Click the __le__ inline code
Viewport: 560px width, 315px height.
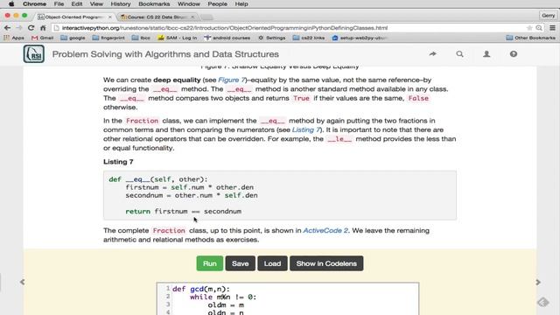click(x=339, y=139)
